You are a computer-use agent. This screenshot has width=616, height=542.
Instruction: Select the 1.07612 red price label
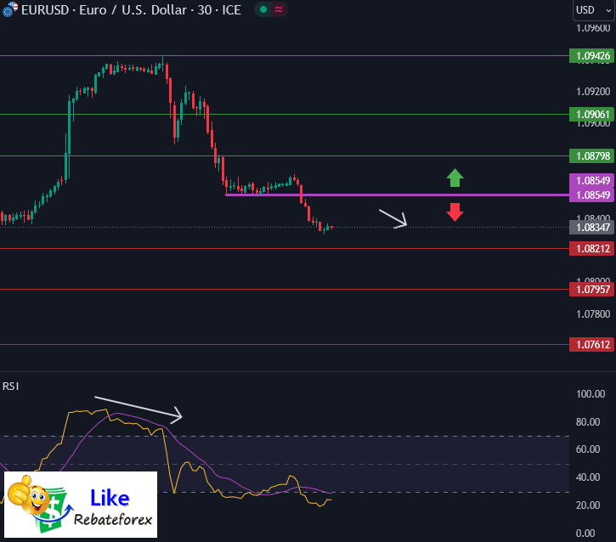click(591, 344)
